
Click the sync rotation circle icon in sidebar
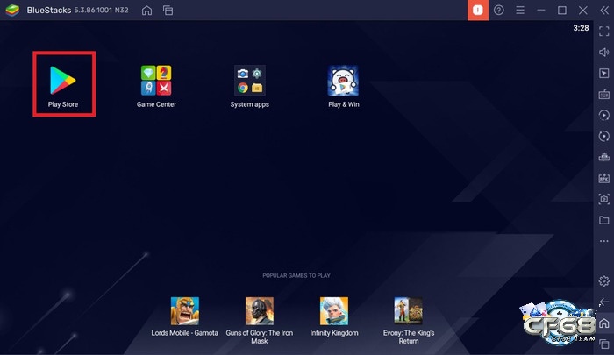pos(603,136)
